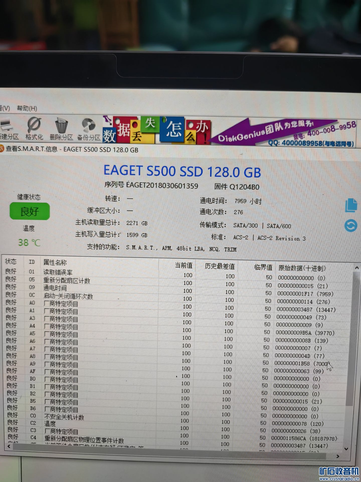361x482 pixels.
Task: Click the transfer mode SATA/300 | SATA/600
Action: coord(262,226)
